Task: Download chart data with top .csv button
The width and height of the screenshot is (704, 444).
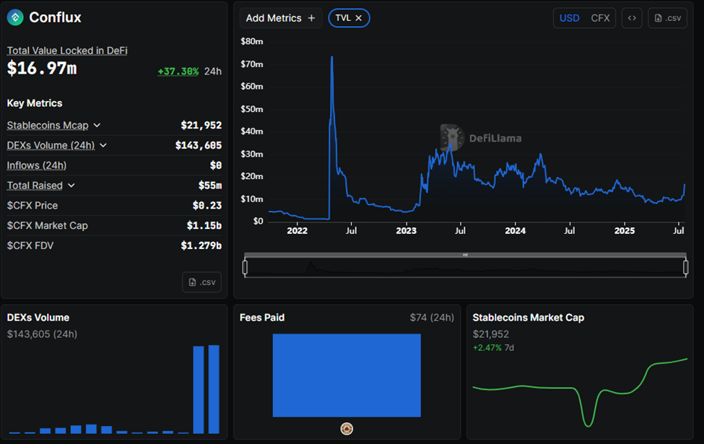Action: (668, 18)
